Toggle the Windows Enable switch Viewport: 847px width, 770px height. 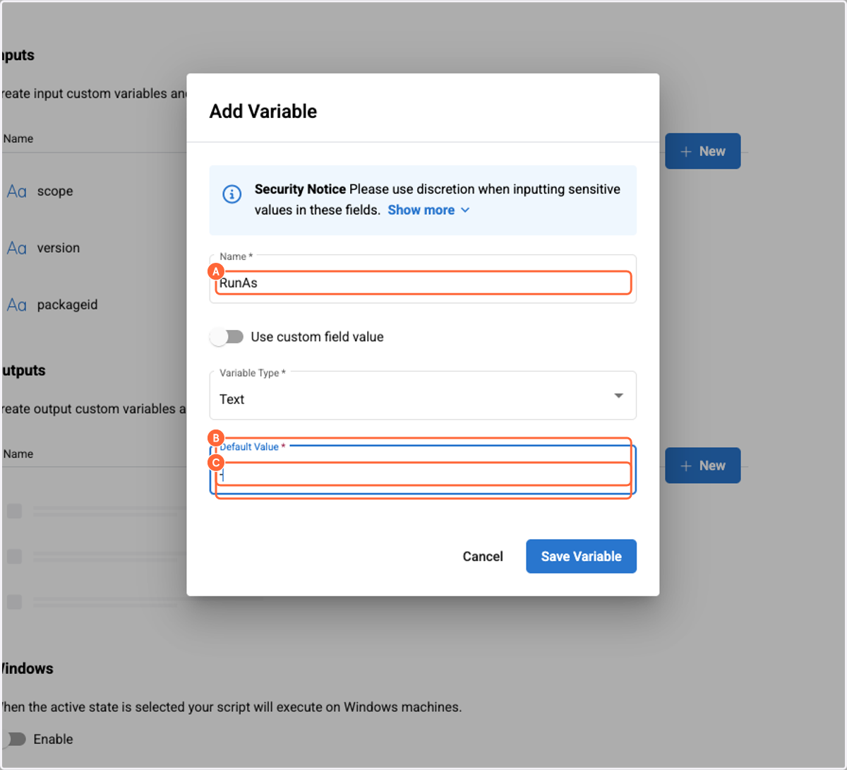[x=14, y=739]
